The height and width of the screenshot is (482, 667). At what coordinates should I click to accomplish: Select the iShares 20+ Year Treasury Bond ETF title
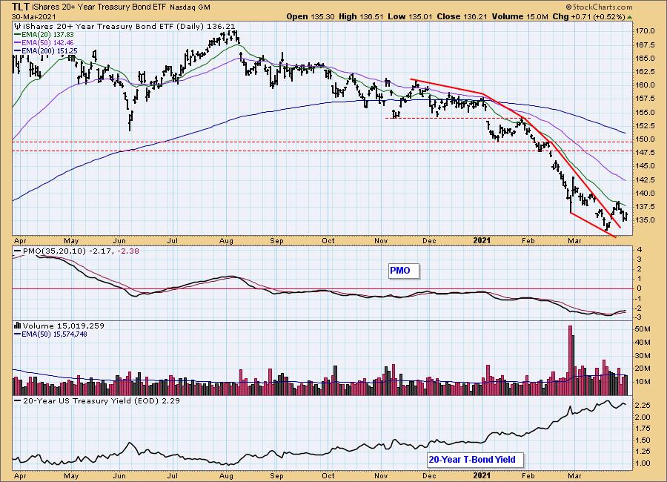point(99,7)
